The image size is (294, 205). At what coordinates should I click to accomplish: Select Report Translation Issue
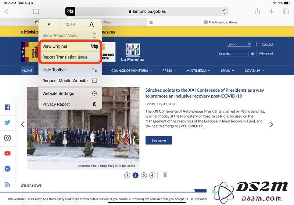point(70,57)
